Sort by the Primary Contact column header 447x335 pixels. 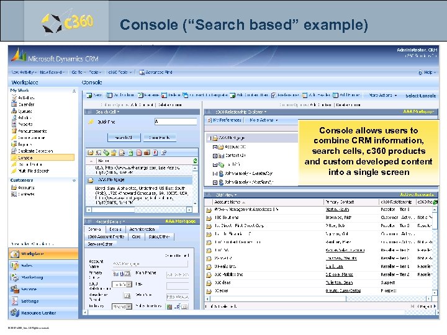coord(340,202)
